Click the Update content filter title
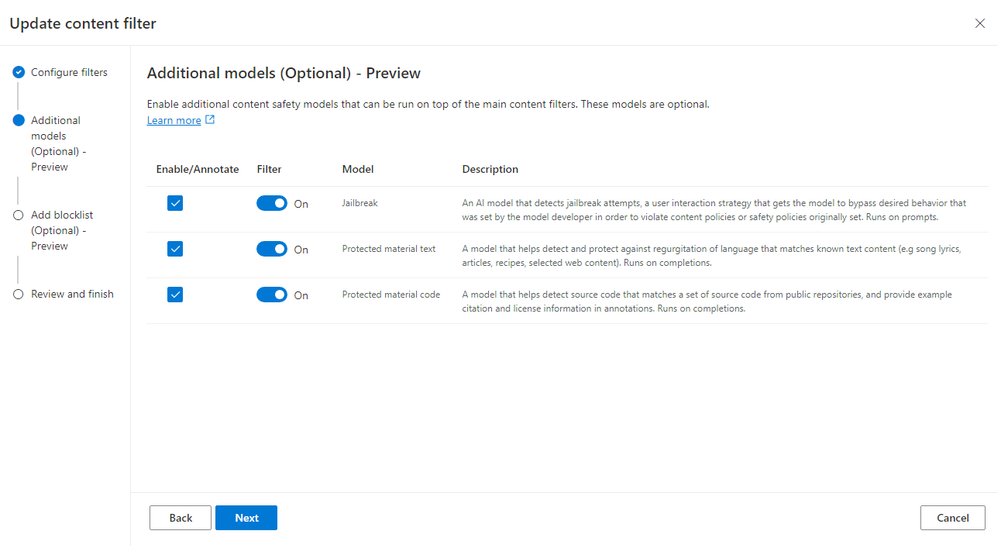 83,23
